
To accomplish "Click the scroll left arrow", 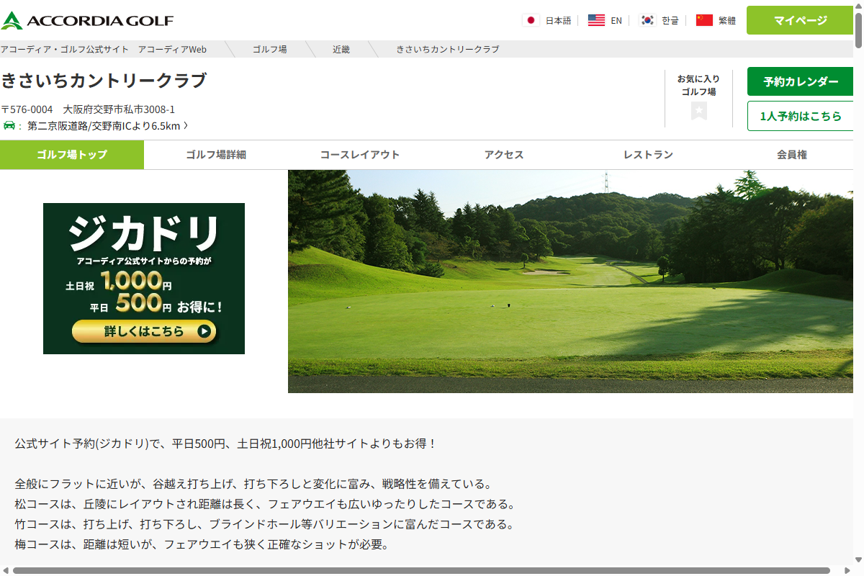I will click(4, 571).
